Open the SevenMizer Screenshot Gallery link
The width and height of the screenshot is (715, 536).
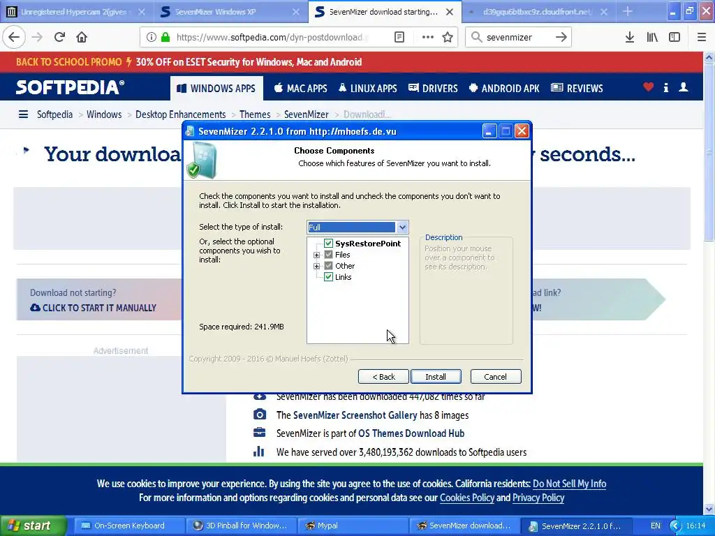pos(355,415)
